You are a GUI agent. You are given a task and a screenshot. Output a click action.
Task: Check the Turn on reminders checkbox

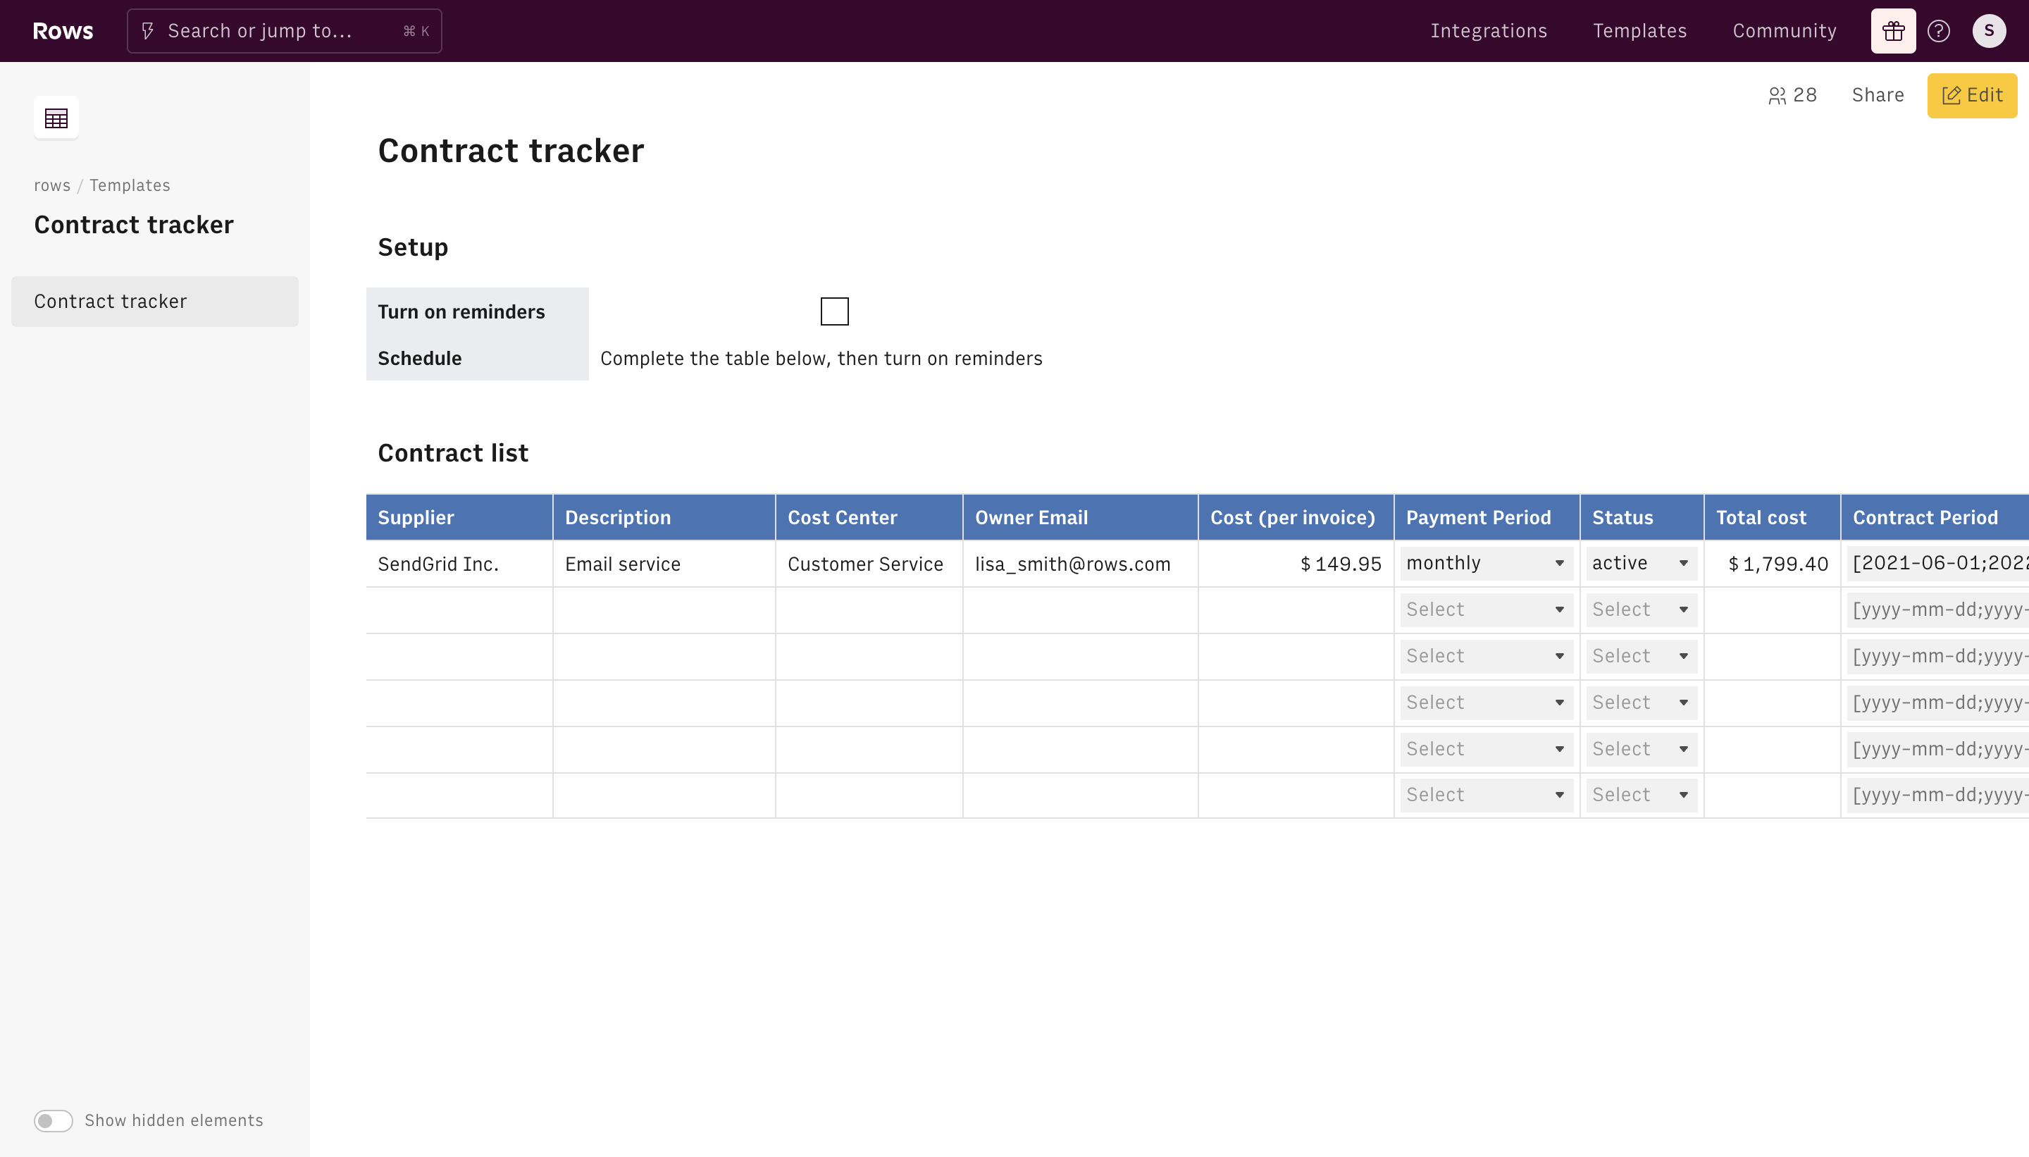click(x=834, y=311)
